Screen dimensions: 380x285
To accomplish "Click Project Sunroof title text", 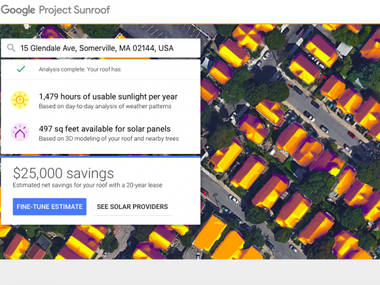I will click(x=74, y=10).
